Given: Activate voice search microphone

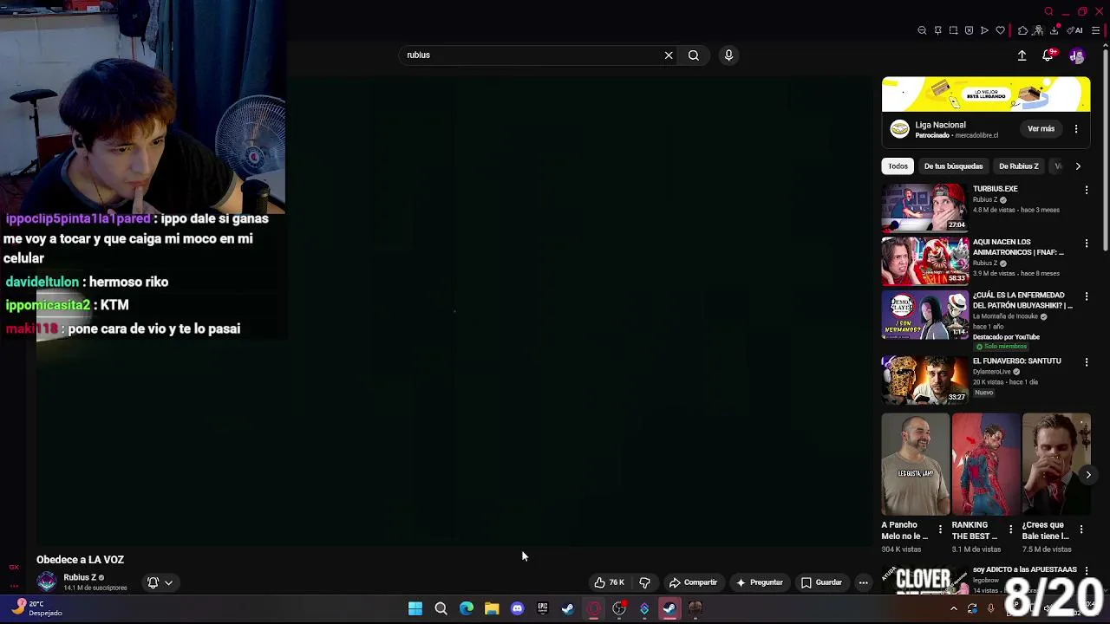Looking at the screenshot, I should click(x=728, y=55).
